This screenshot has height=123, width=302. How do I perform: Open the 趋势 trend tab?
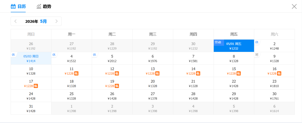coord(44,6)
